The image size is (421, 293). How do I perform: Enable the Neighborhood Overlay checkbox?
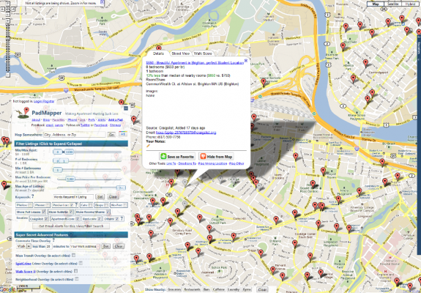(x=77, y=279)
